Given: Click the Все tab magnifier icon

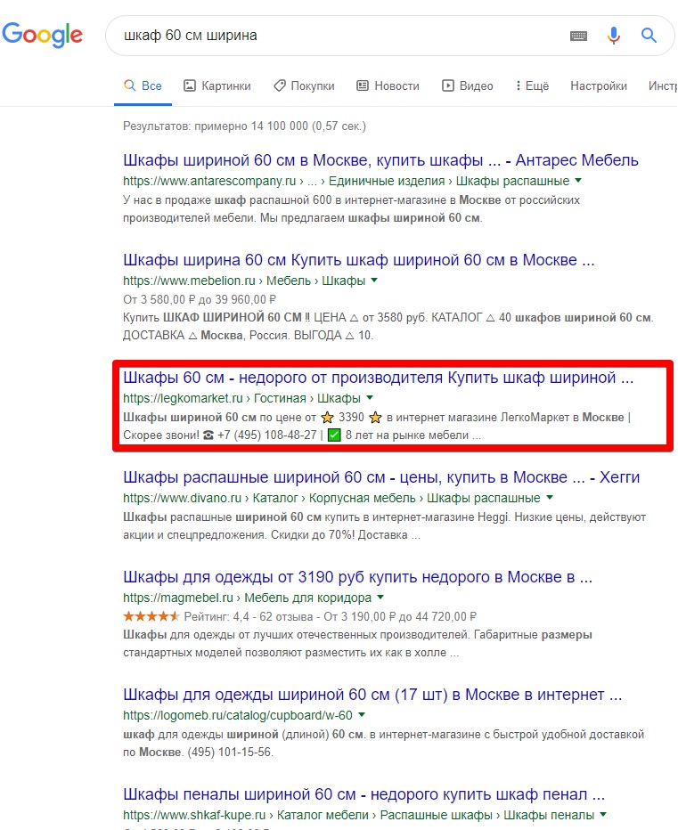Looking at the screenshot, I should coord(129,85).
